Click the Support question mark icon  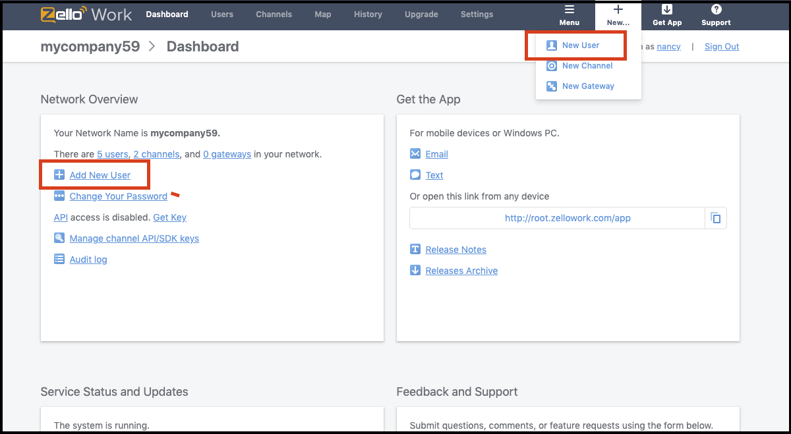click(715, 9)
